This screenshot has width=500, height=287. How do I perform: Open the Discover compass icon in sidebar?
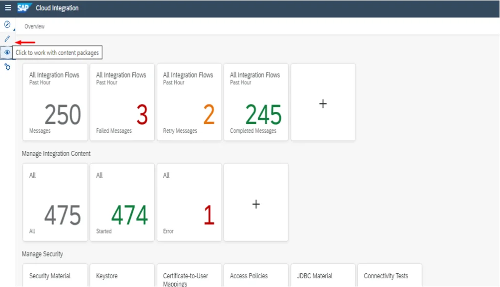[7, 24]
